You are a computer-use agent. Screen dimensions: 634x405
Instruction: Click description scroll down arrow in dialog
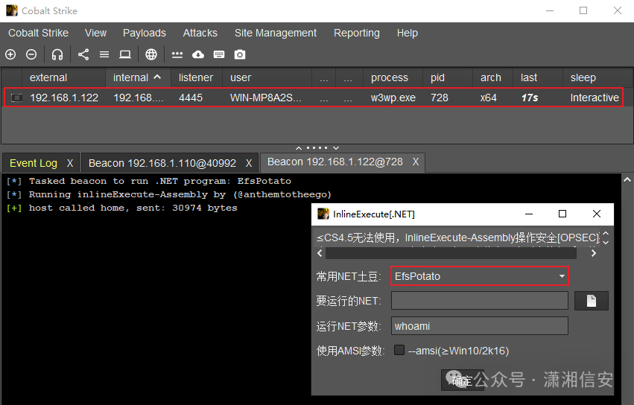tap(606, 242)
